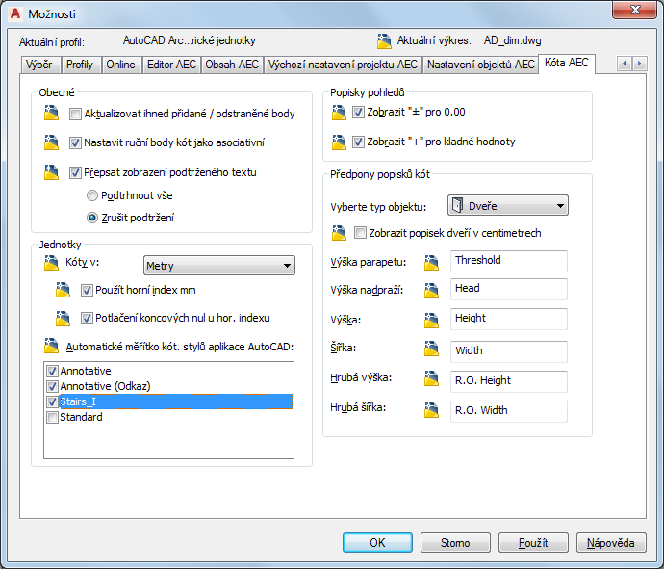Click drawing icon beside Hrubá výška field
Image resolution: width=664 pixels, height=569 pixels.
pyautogui.click(x=431, y=378)
